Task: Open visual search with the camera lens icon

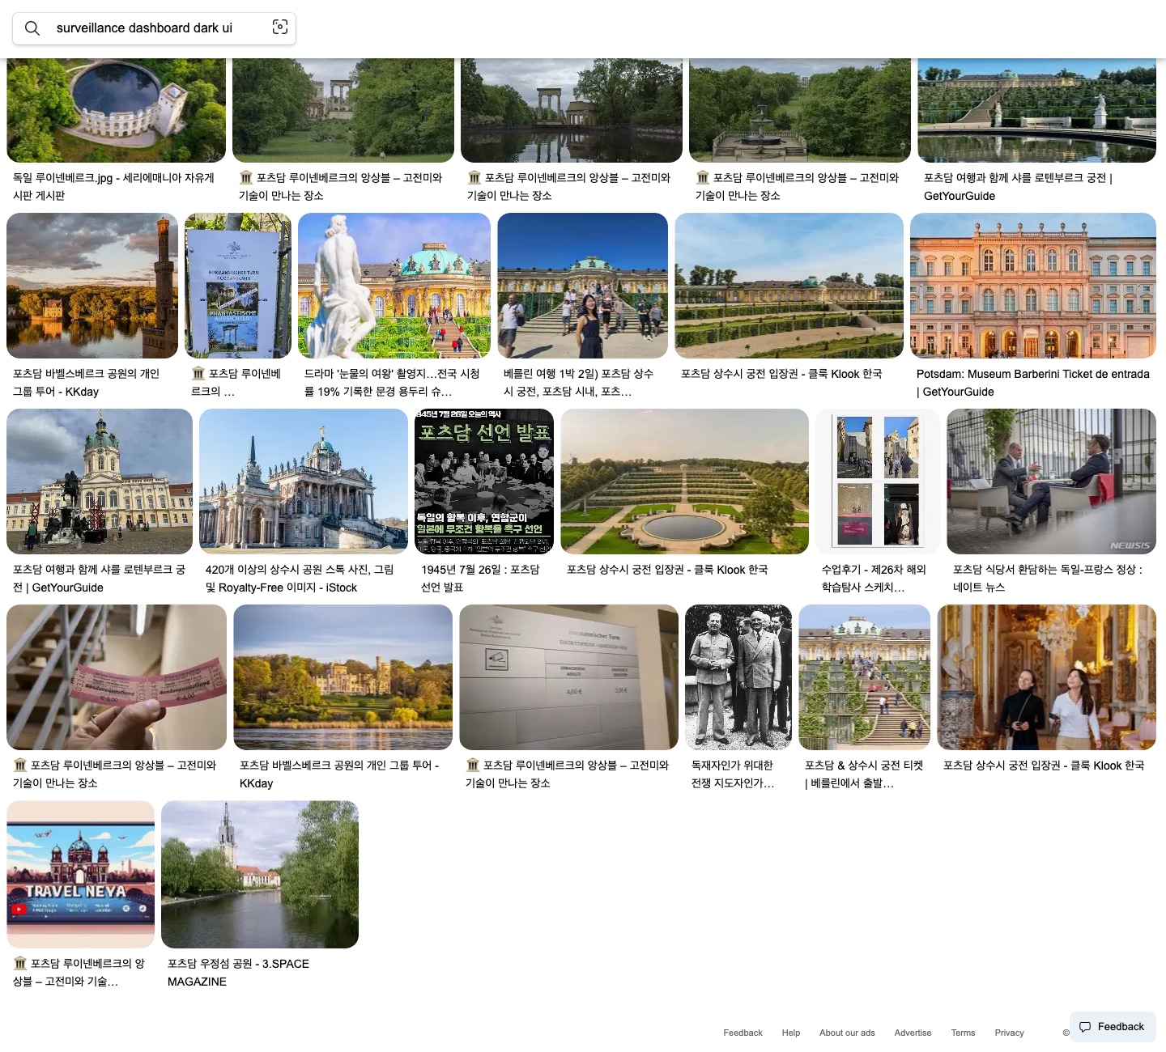Action: coord(280,28)
